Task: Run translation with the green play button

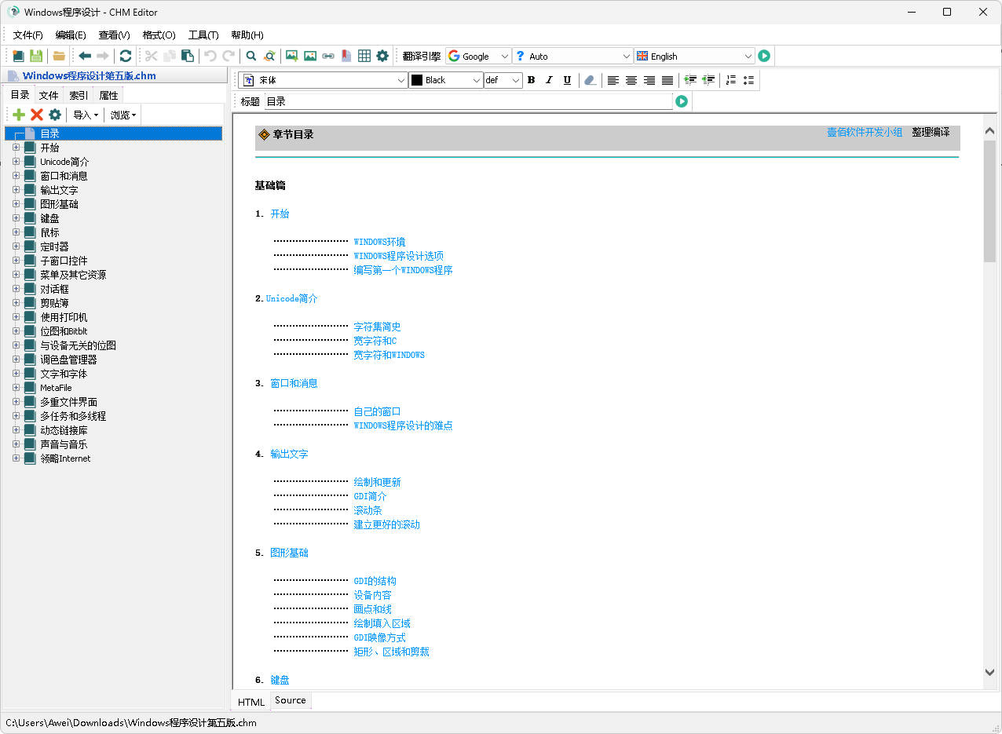Action: coord(764,56)
